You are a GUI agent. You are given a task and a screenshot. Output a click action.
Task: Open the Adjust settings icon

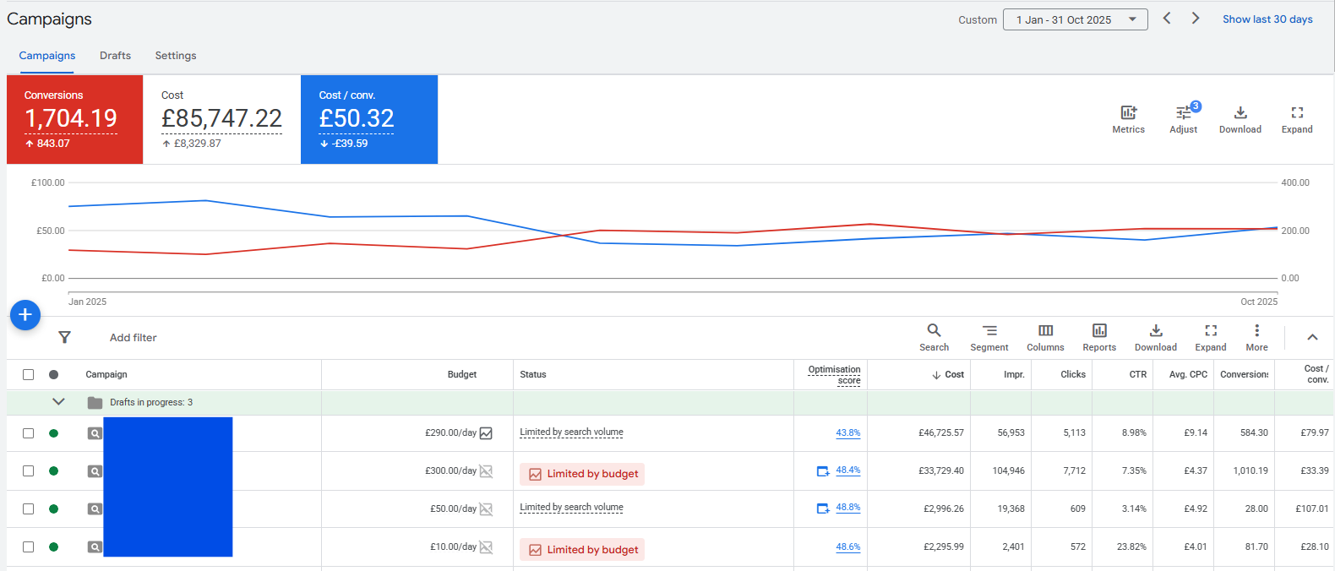pyautogui.click(x=1184, y=112)
